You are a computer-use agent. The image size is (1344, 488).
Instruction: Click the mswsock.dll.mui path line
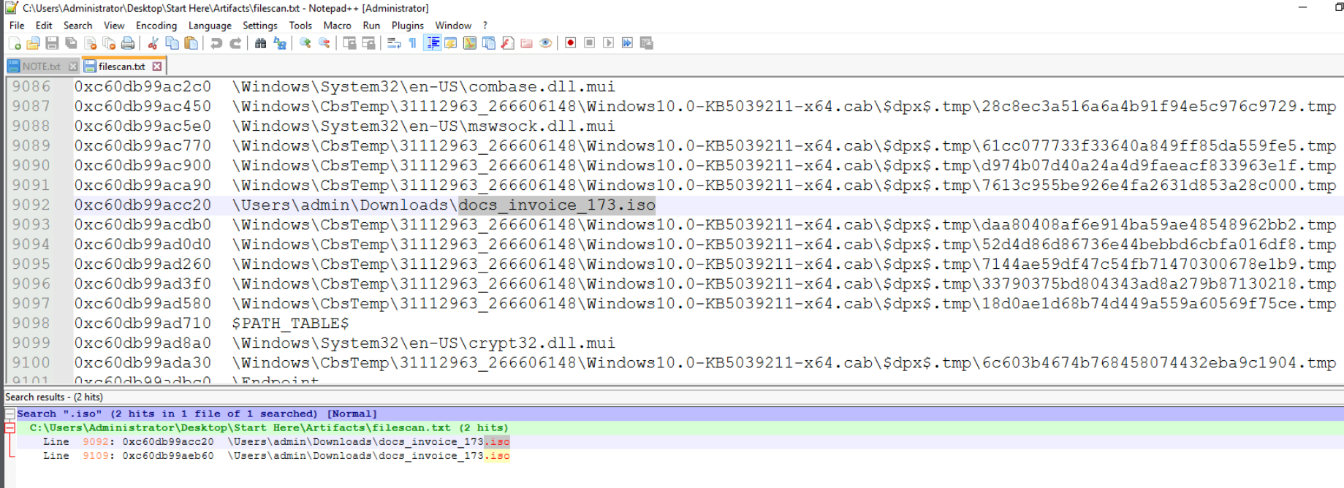pyautogui.click(x=424, y=126)
